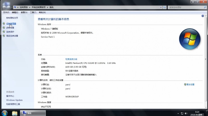208x116 pixels.
Task: Click the vertical scrollbar thumb
Action: click(x=206, y=59)
